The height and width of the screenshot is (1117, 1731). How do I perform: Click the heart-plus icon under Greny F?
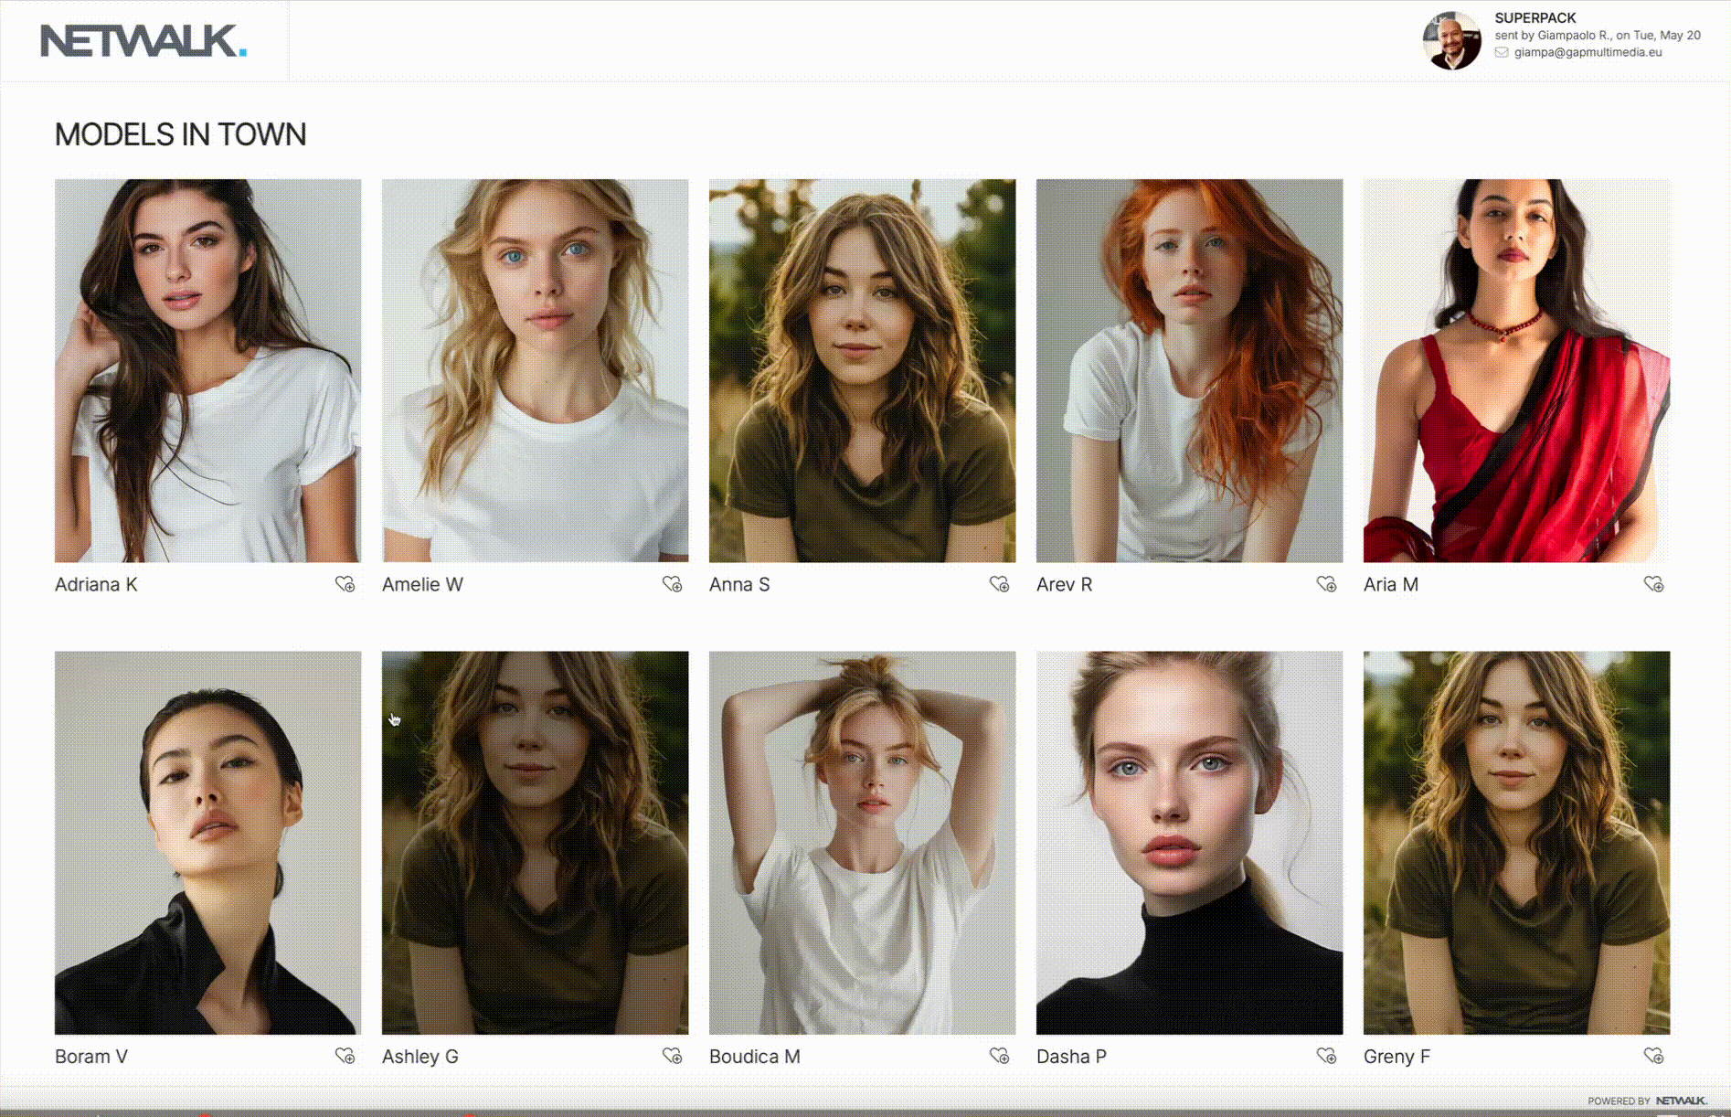[x=1655, y=1056]
